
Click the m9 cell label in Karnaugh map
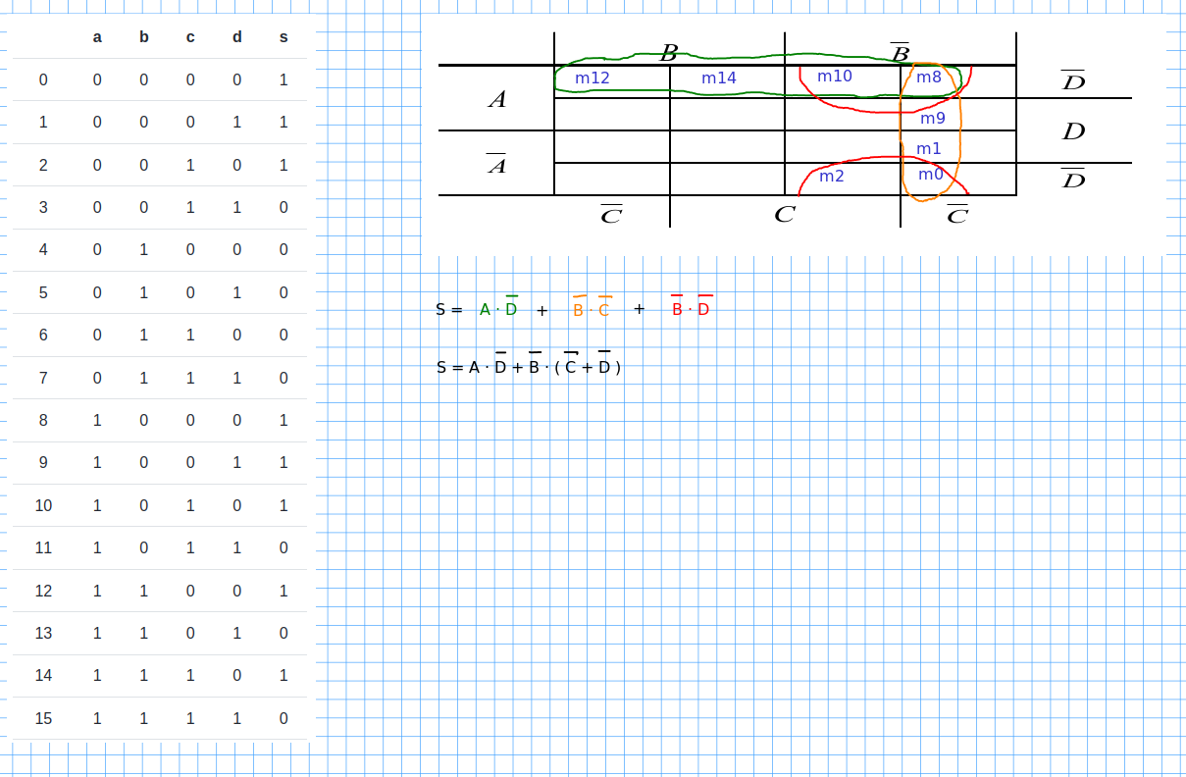click(933, 119)
